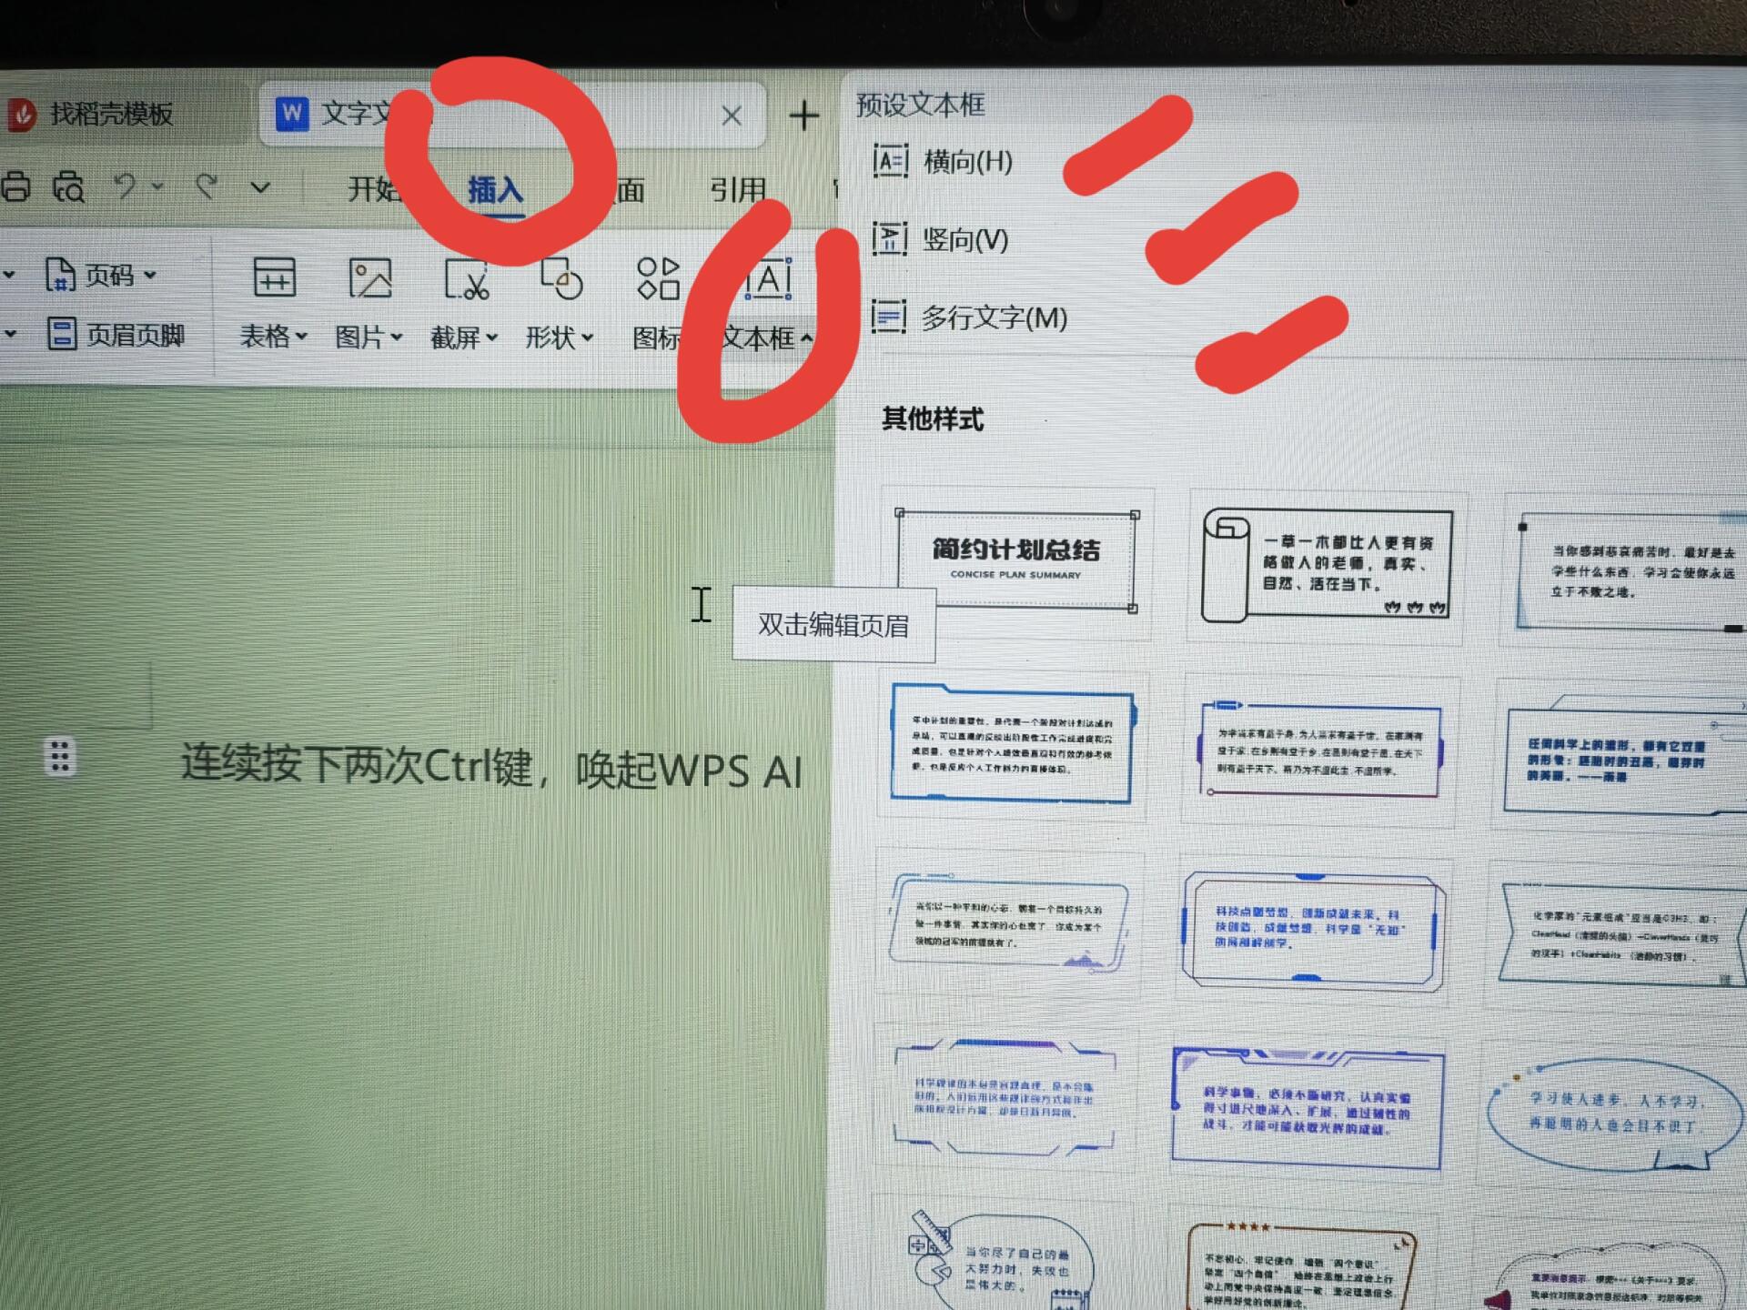
Task: Click the paragraph drag handle dots icon
Action: coord(59,757)
